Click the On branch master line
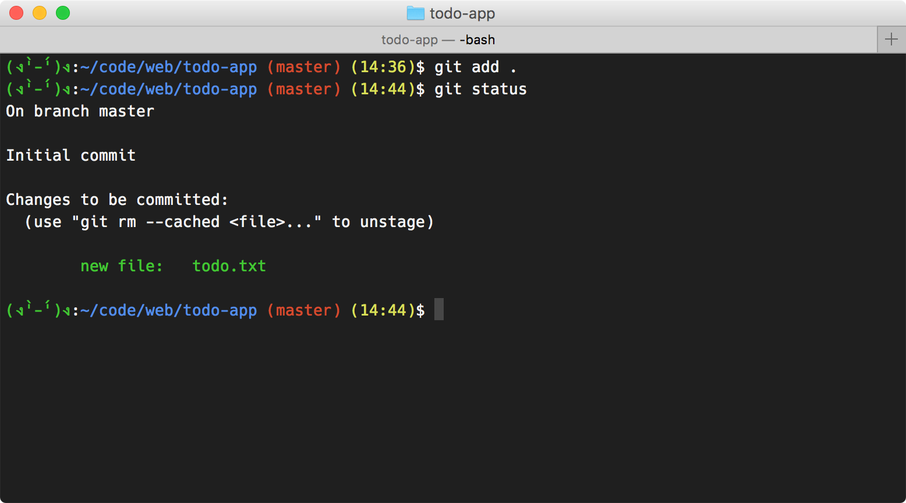Screen dimensions: 906x503 point(80,111)
